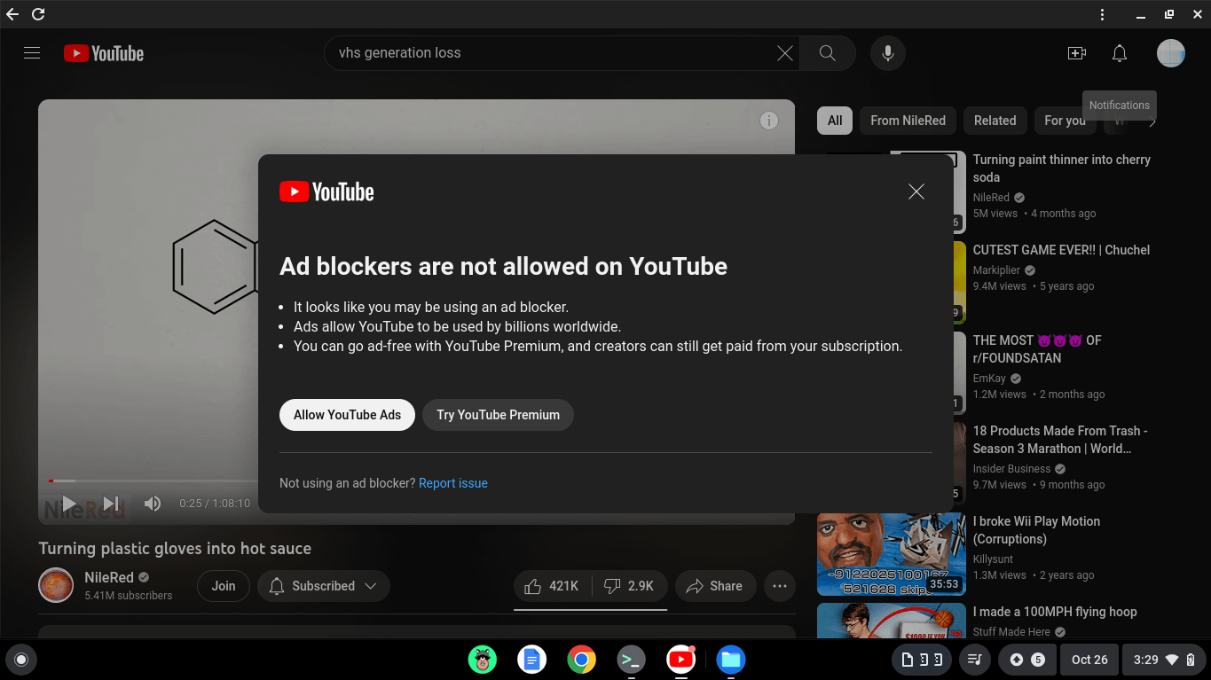The width and height of the screenshot is (1211, 680).
Task: Open 'Turning paint thinner into cherry soda'
Action: click(x=1061, y=168)
